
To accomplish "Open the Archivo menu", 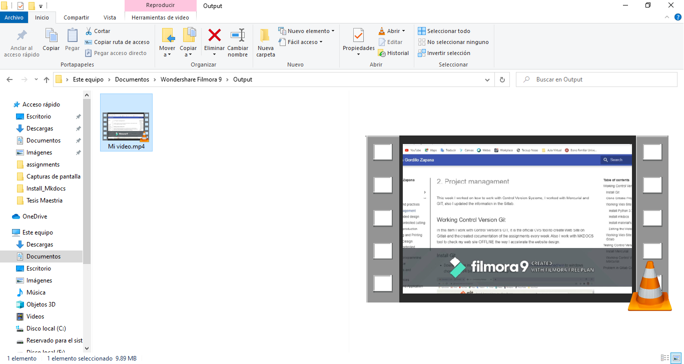I will tap(14, 17).
